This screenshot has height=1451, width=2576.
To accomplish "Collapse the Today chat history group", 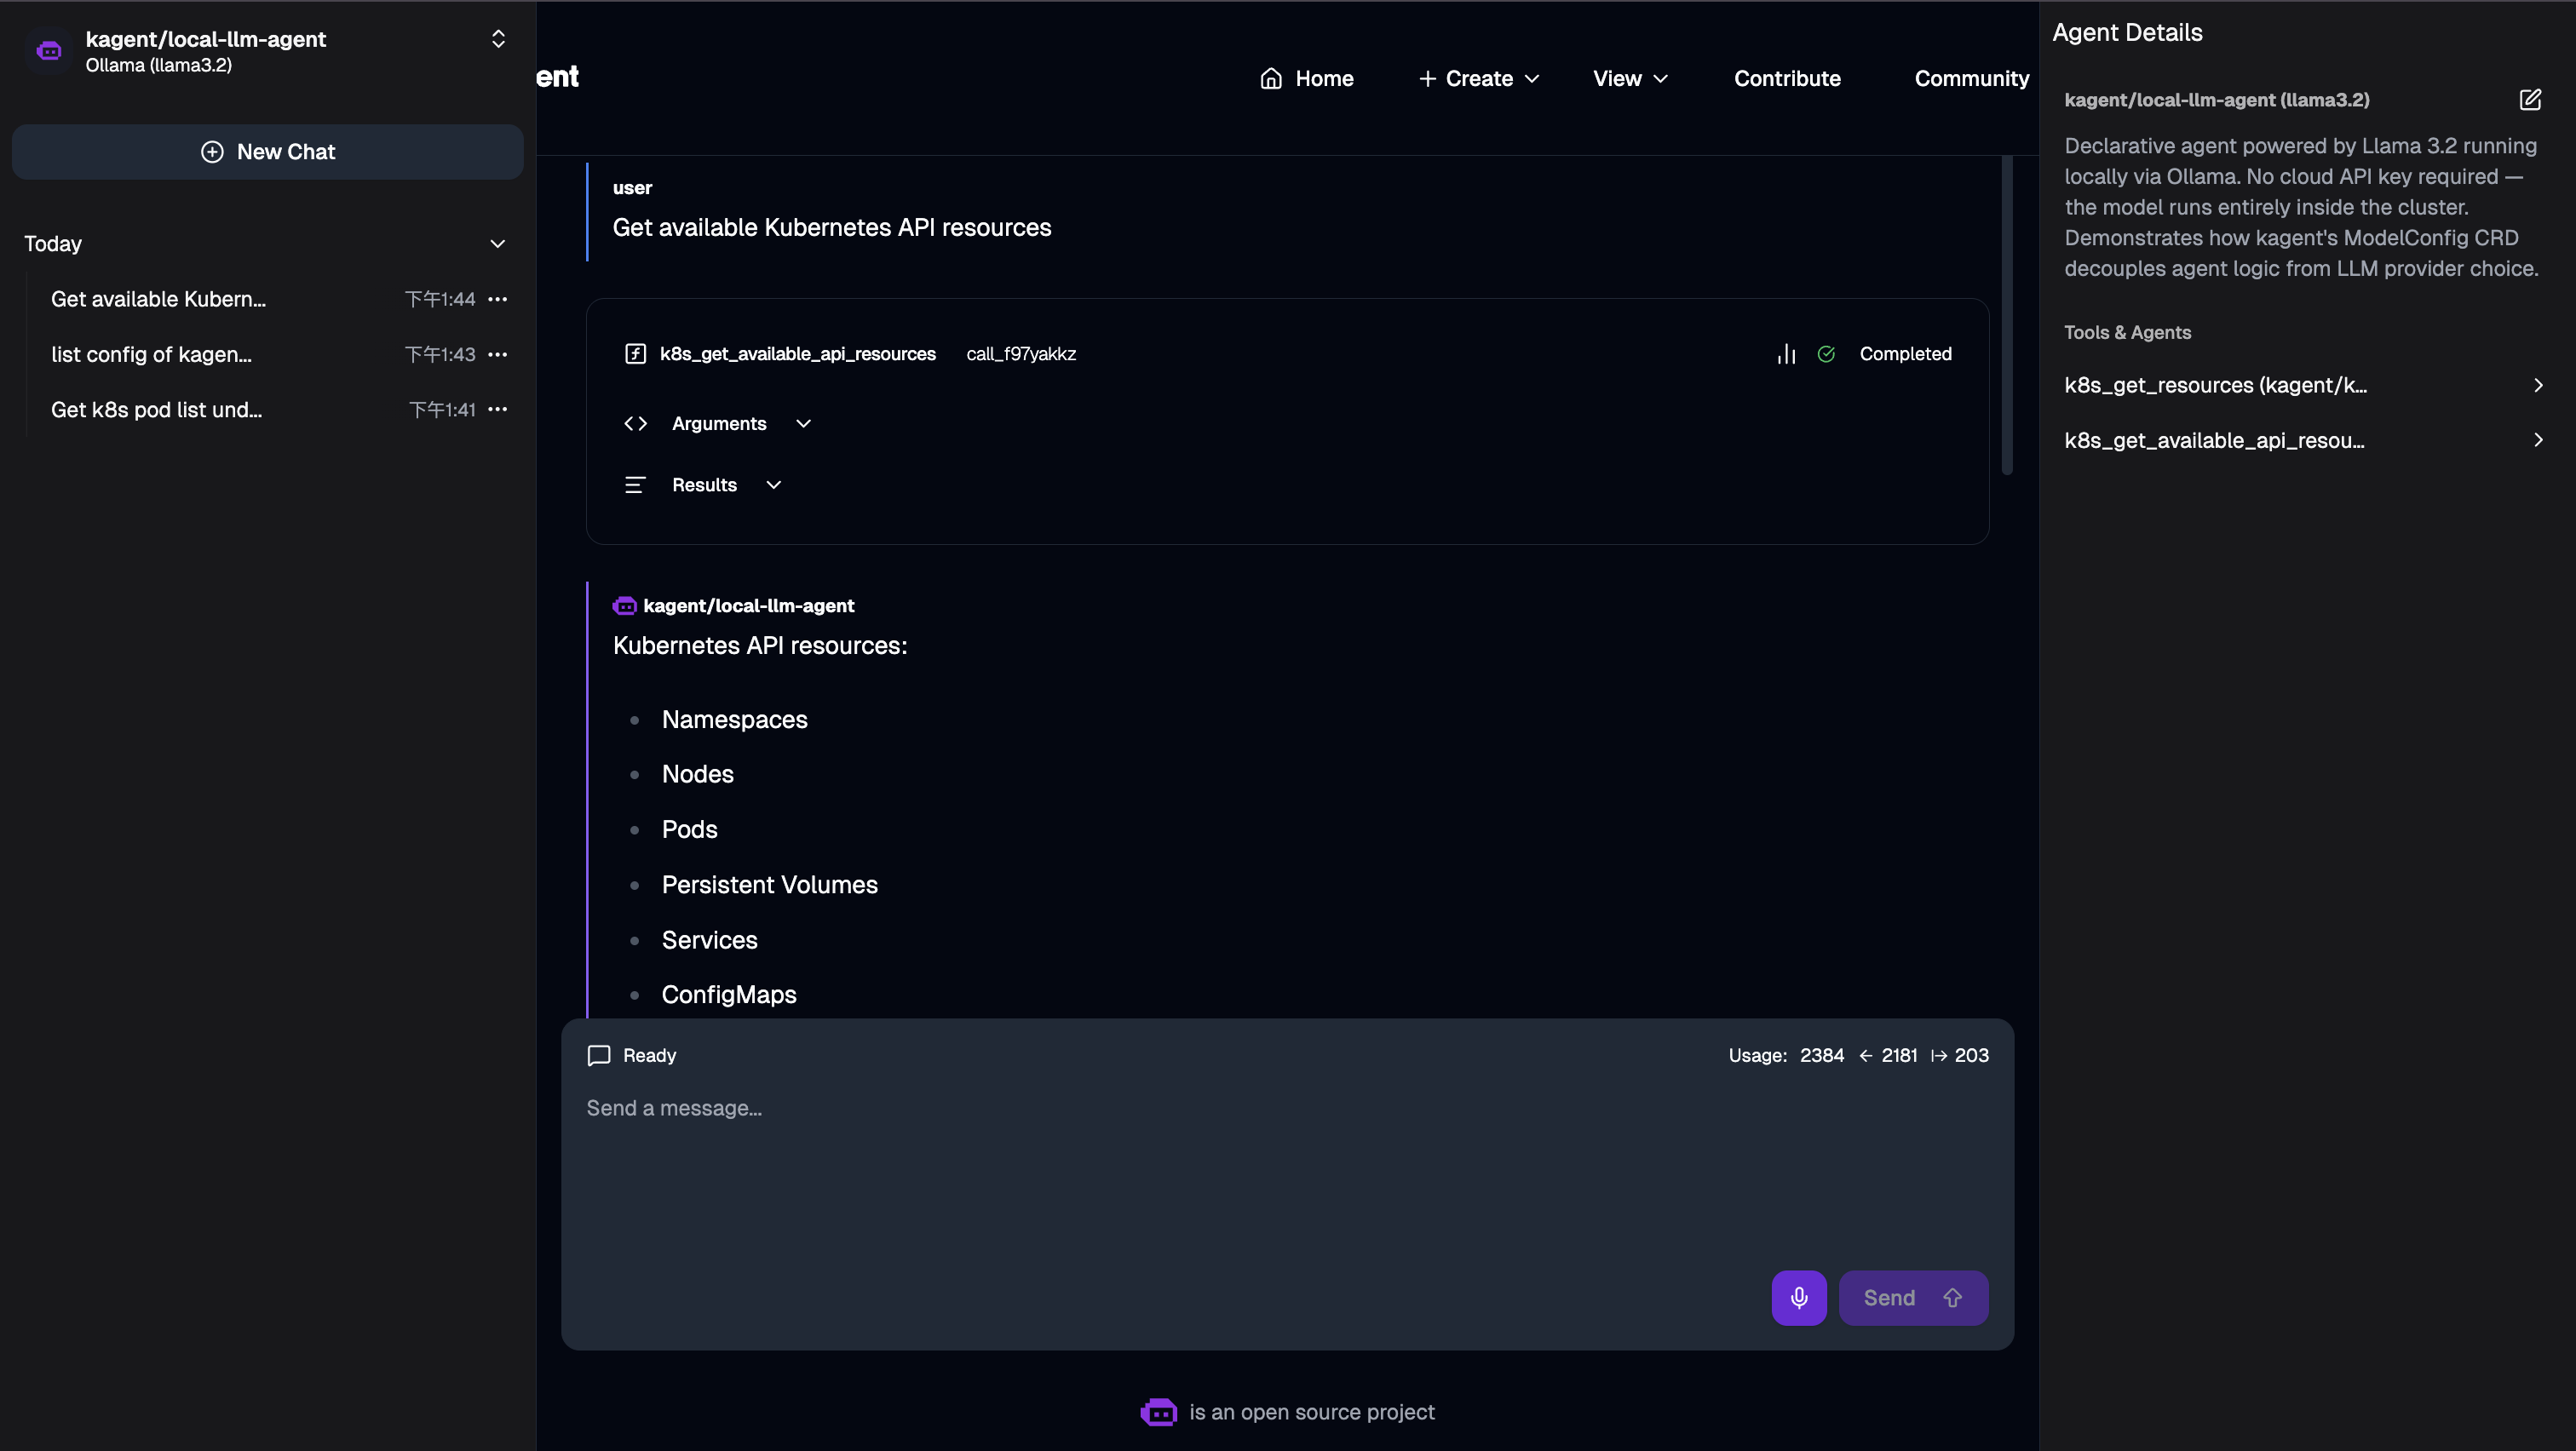I will [497, 244].
